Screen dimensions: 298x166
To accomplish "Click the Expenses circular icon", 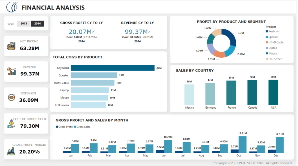I will tap(11, 98).
